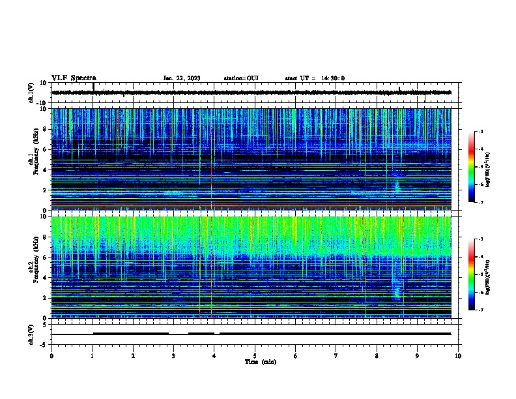Click the "station=OUI" header label
The width and height of the screenshot is (516, 399).
[241, 78]
